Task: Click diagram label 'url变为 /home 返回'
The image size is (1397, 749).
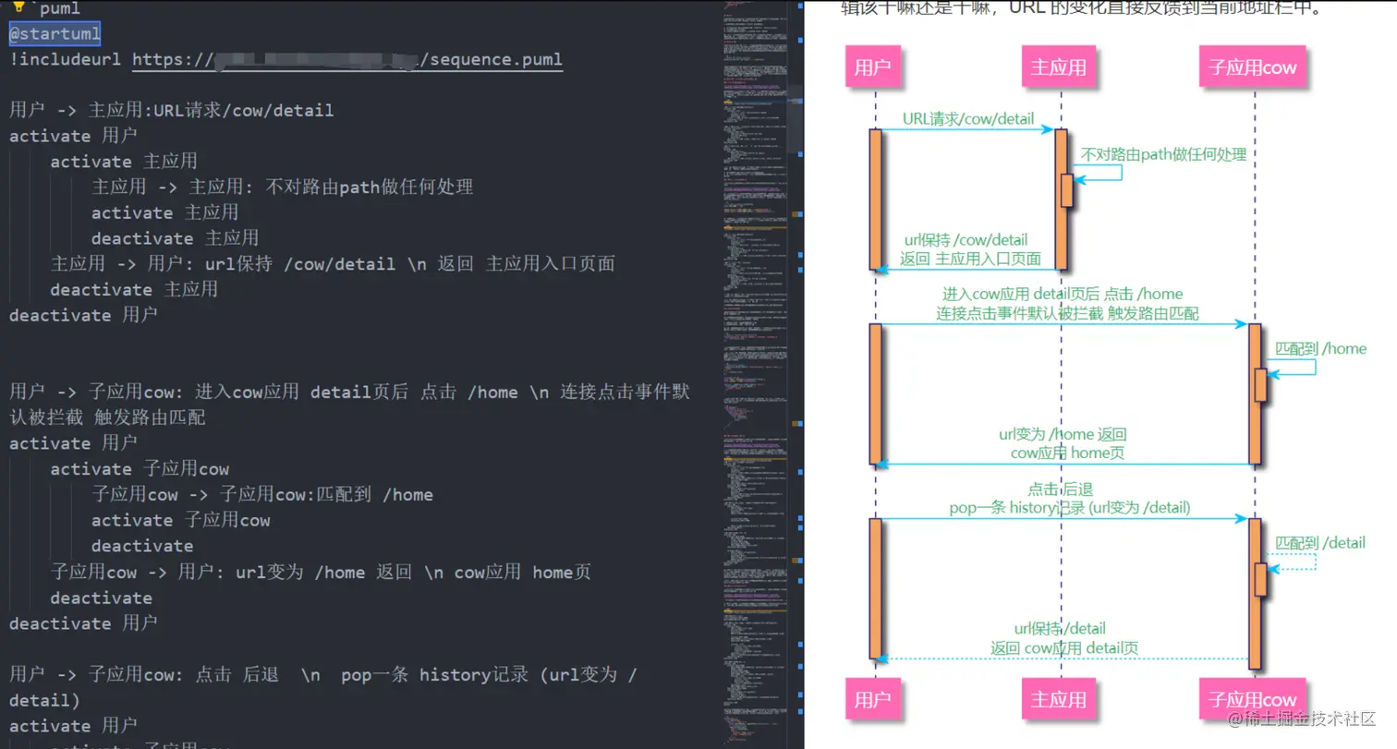Action: (x=1063, y=434)
